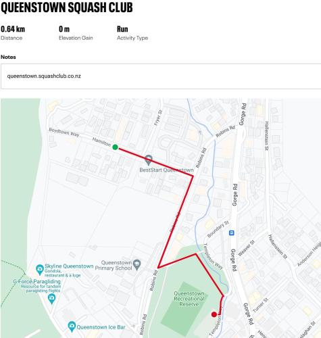Viewport: 321px width, 338px height.
Task: Click the blue bus stop icon
Action: click(x=231, y=233)
